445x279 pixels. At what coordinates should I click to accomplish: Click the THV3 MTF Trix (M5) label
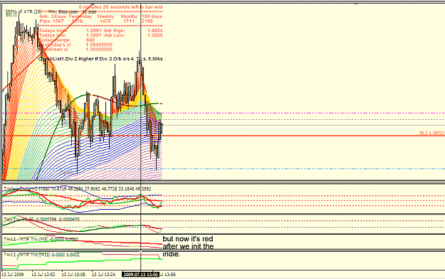click(41, 239)
